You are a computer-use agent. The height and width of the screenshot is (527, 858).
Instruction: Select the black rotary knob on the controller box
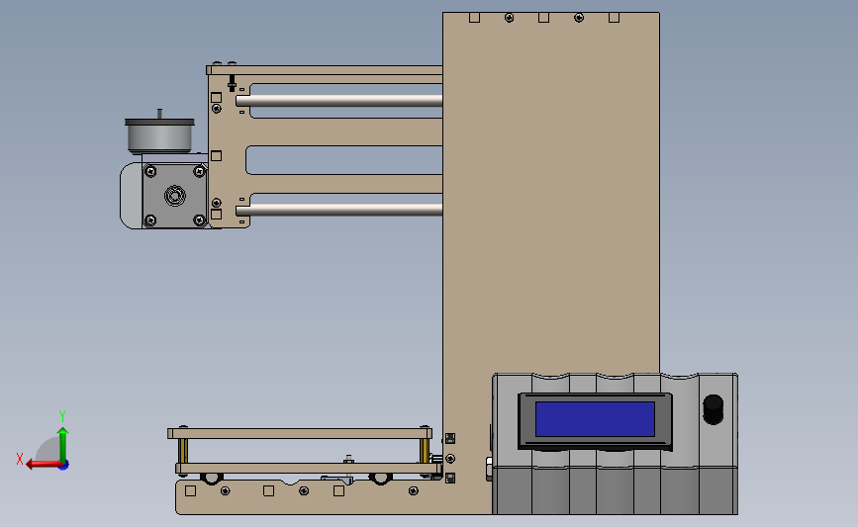tap(713, 409)
